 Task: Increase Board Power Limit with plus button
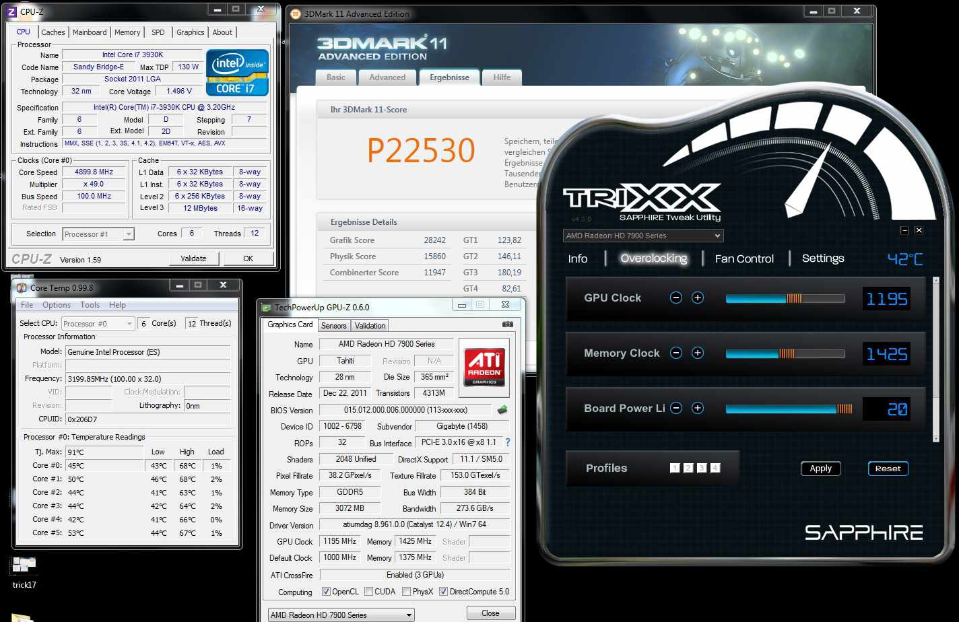698,408
